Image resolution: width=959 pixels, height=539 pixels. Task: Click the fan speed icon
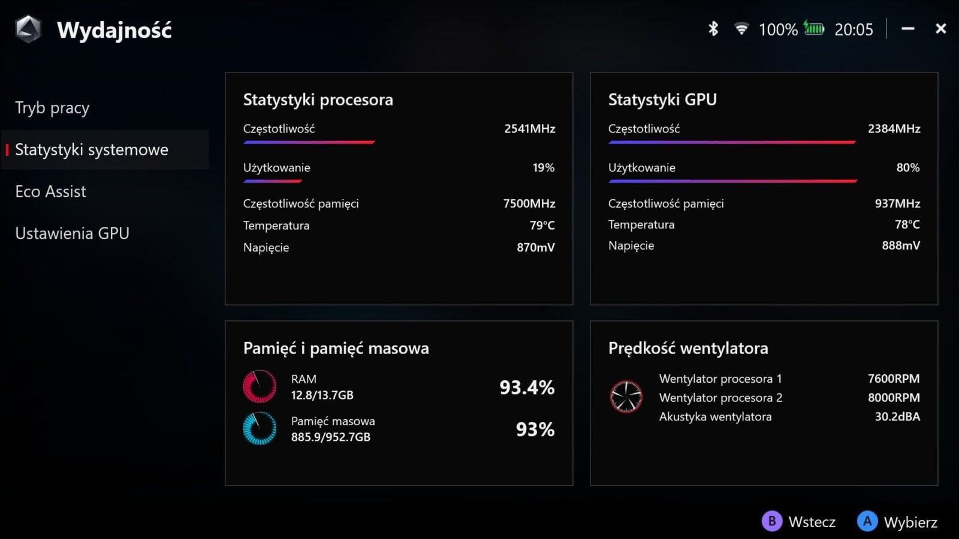tap(626, 396)
